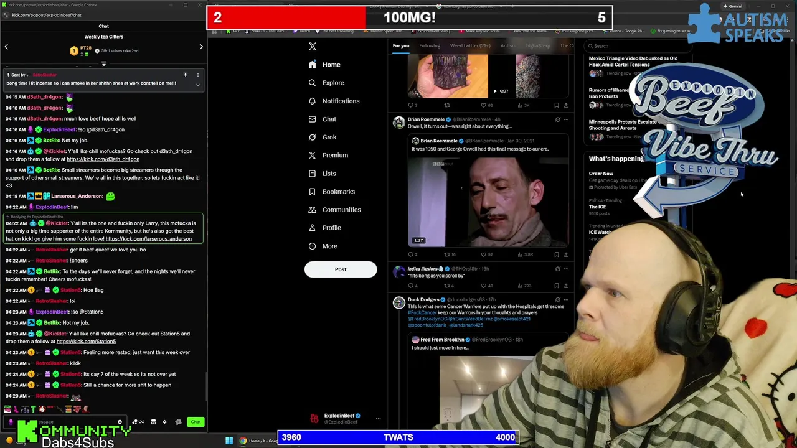Open more options on Duck Dodgers post
This screenshot has height=448, width=797.
click(565, 300)
